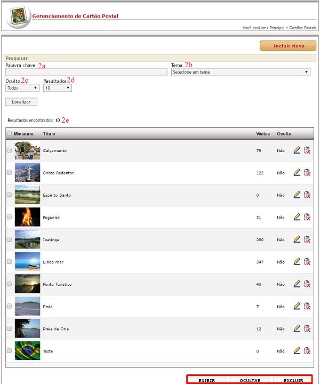Edit the Praia da Orla pencil icon

pyautogui.click(x=297, y=329)
